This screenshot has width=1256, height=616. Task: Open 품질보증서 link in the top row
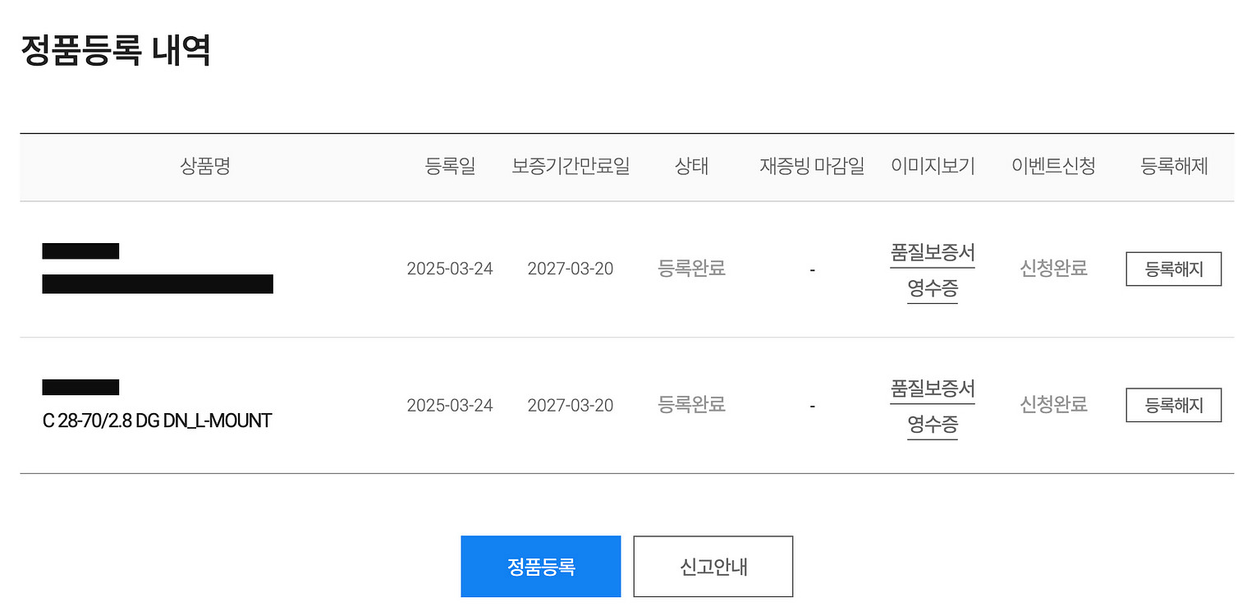[933, 252]
